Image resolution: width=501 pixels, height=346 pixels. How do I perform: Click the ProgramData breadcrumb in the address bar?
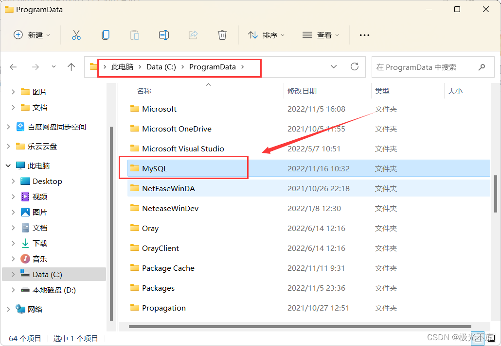(x=212, y=67)
